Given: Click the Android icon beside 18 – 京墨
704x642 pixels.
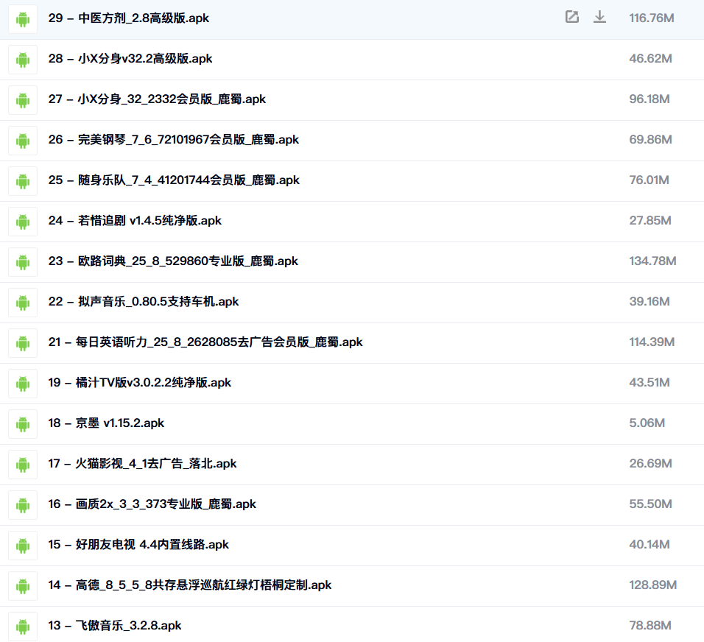Looking at the screenshot, I should [x=22, y=424].
